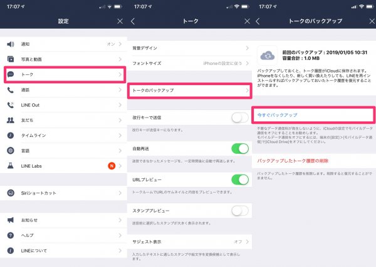Image resolution: width=376 pixels, height=267 pixels.
Task: Tap the オン value for 通知
Action: 111,44
